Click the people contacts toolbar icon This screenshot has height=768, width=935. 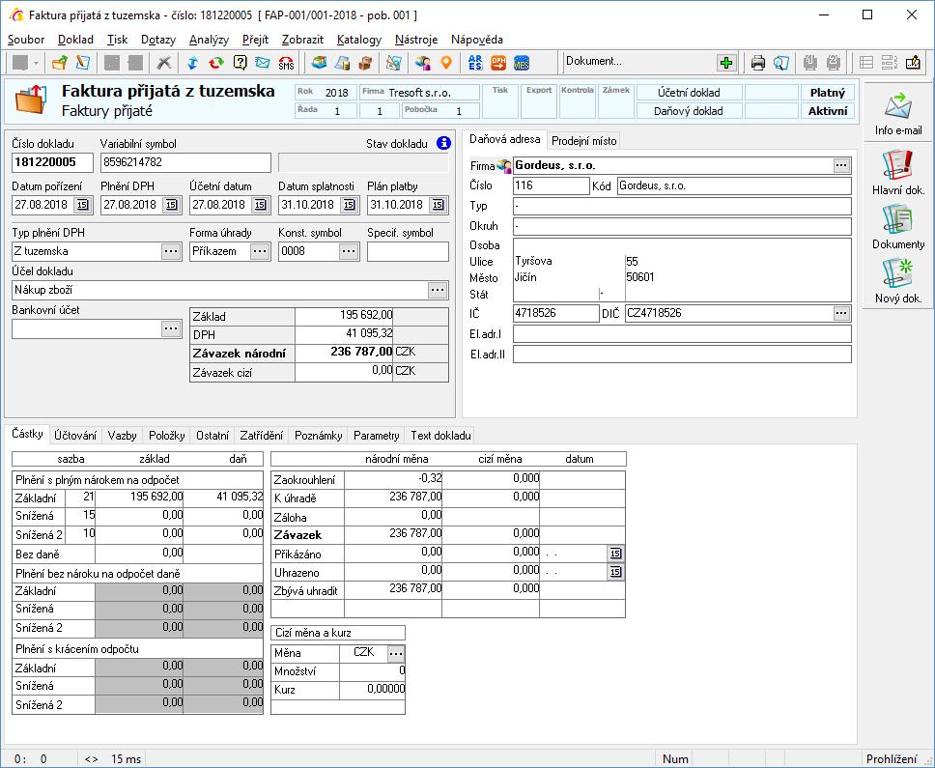(x=423, y=63)
